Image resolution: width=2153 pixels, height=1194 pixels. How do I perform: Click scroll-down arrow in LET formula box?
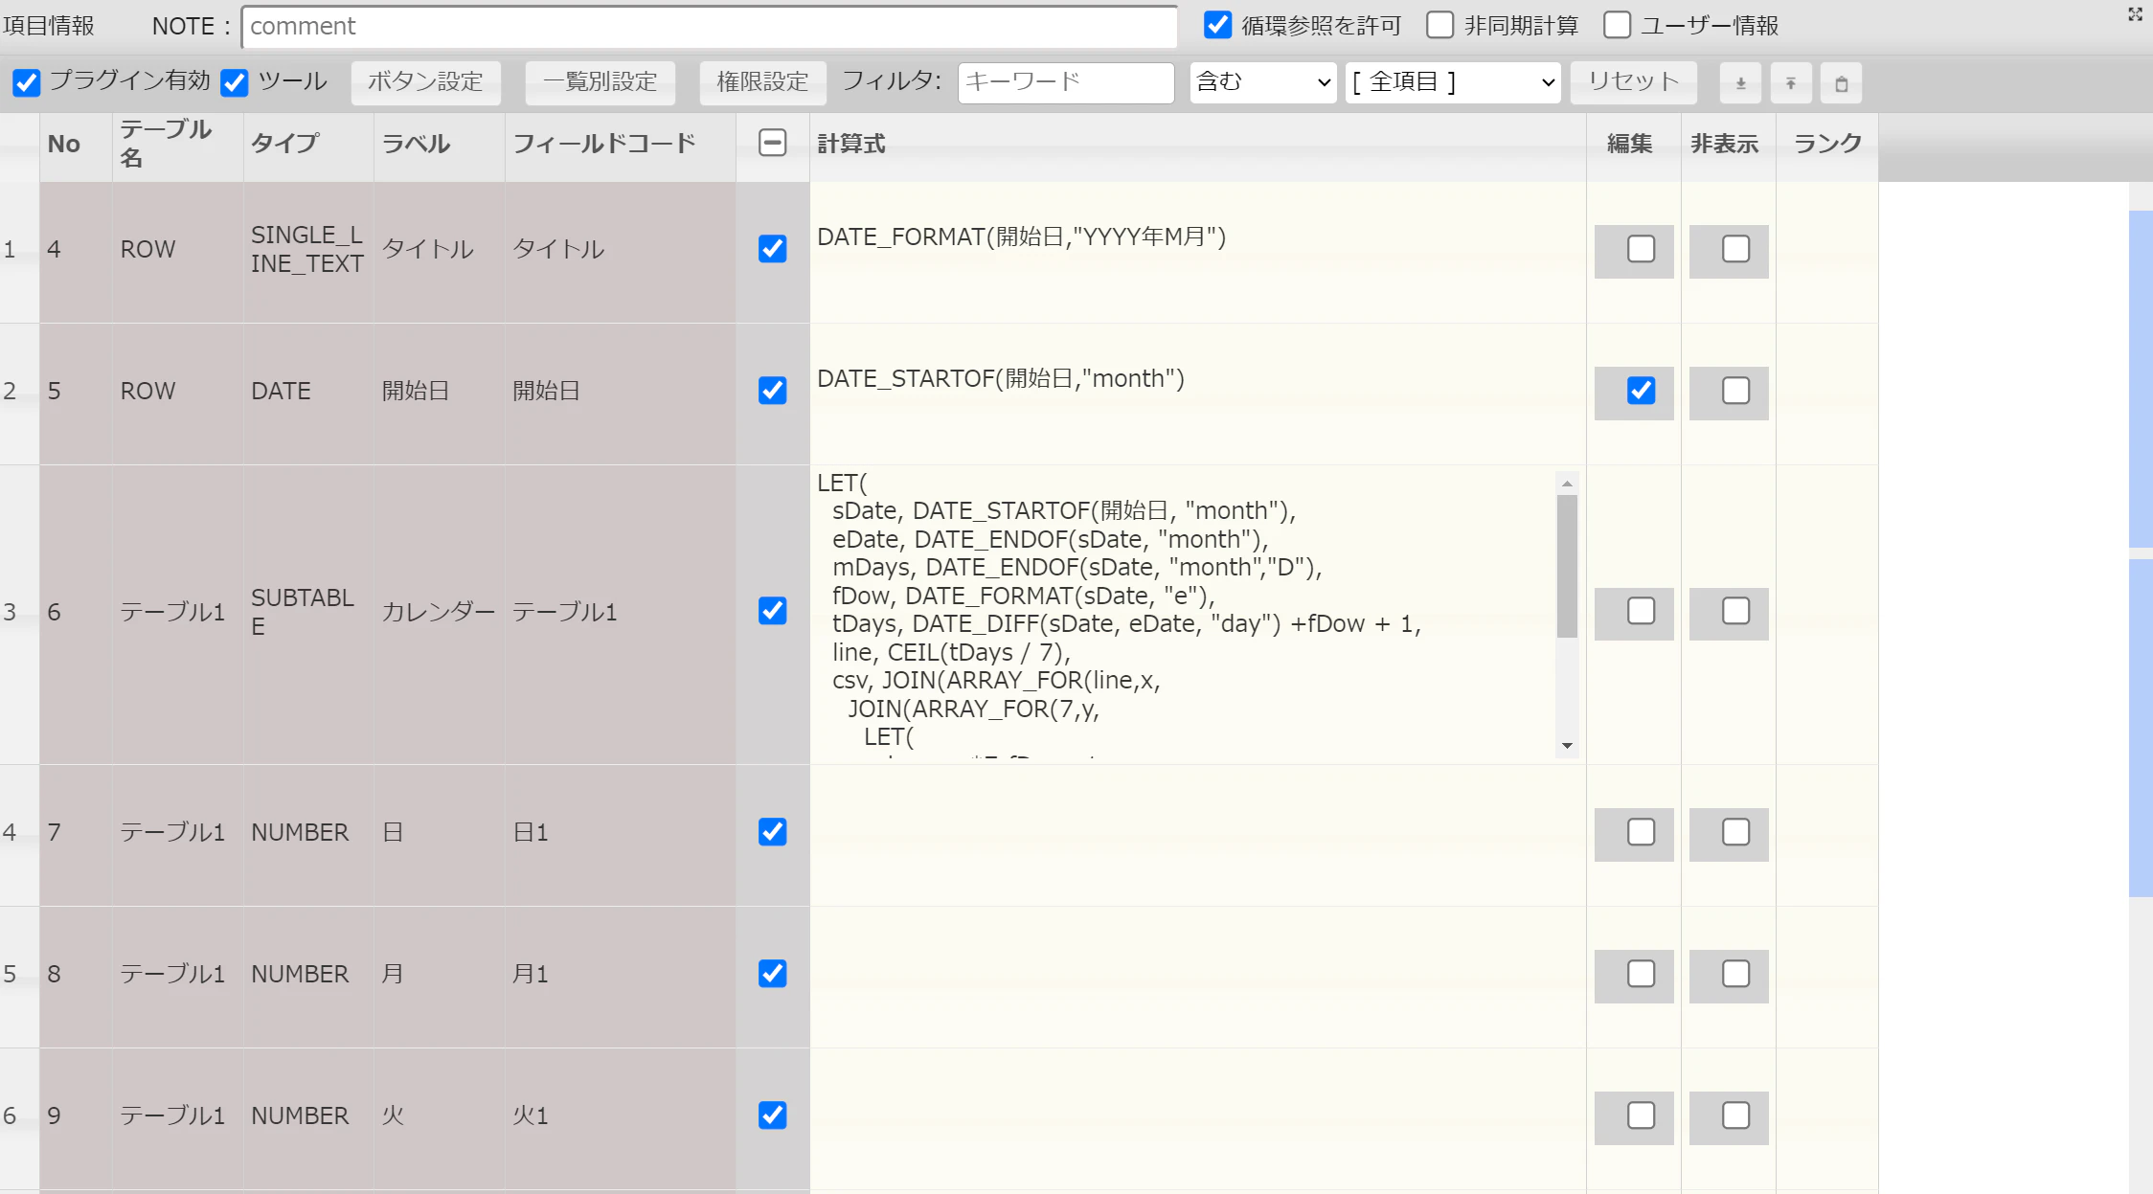coord(1567,746)
